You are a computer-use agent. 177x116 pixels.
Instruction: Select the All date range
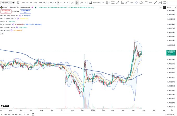28,114
